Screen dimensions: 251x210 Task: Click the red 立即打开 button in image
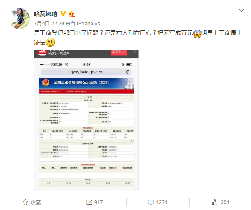click(119, 52)
